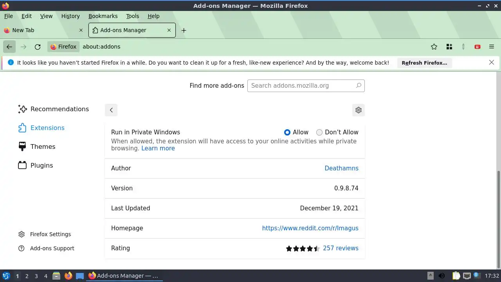Open the Bookmarks menu

(x=103, y=16)
